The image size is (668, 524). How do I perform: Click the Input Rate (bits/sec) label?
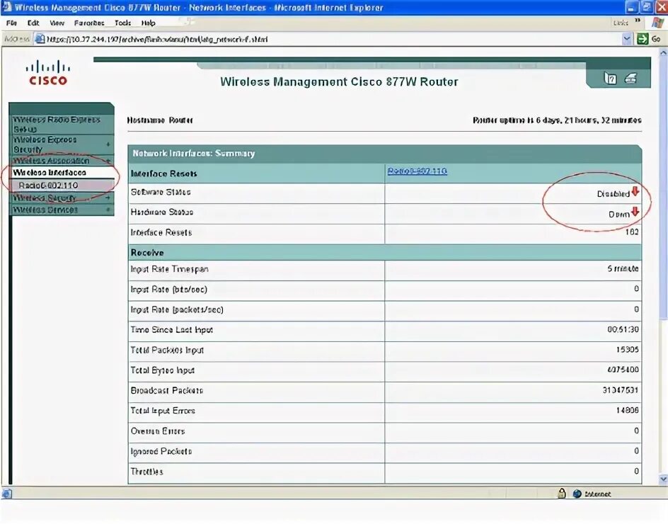(168, 290)
